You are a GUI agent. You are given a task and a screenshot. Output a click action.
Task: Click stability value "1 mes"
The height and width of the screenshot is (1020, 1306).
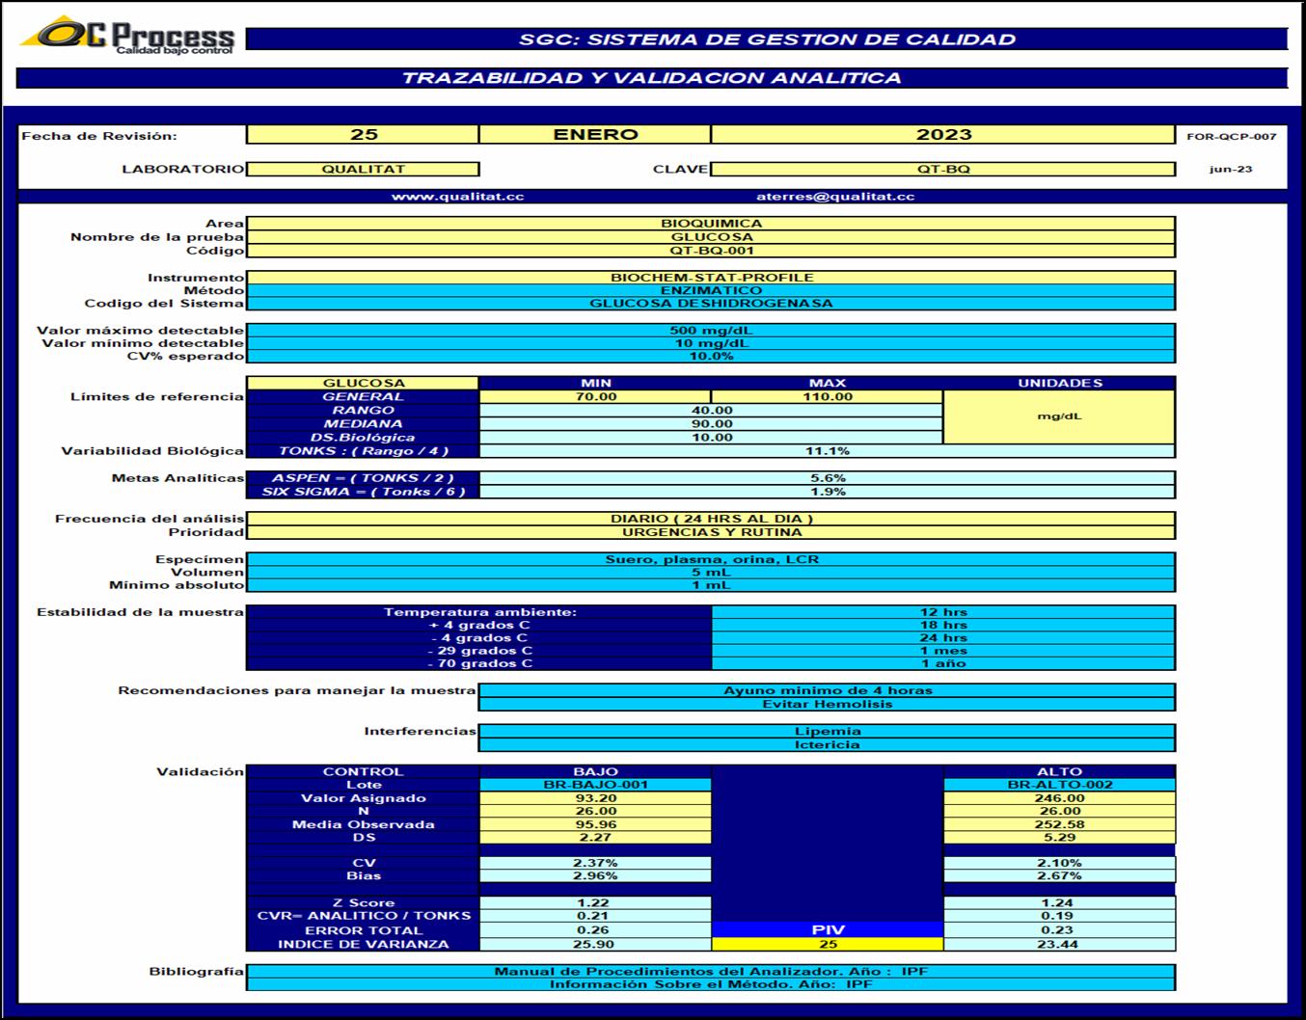pyautogui.click(x=943, y=651)
